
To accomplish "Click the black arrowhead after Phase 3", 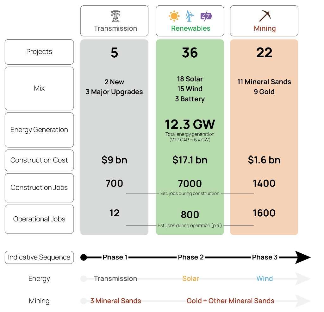I will tap(303, 257).
